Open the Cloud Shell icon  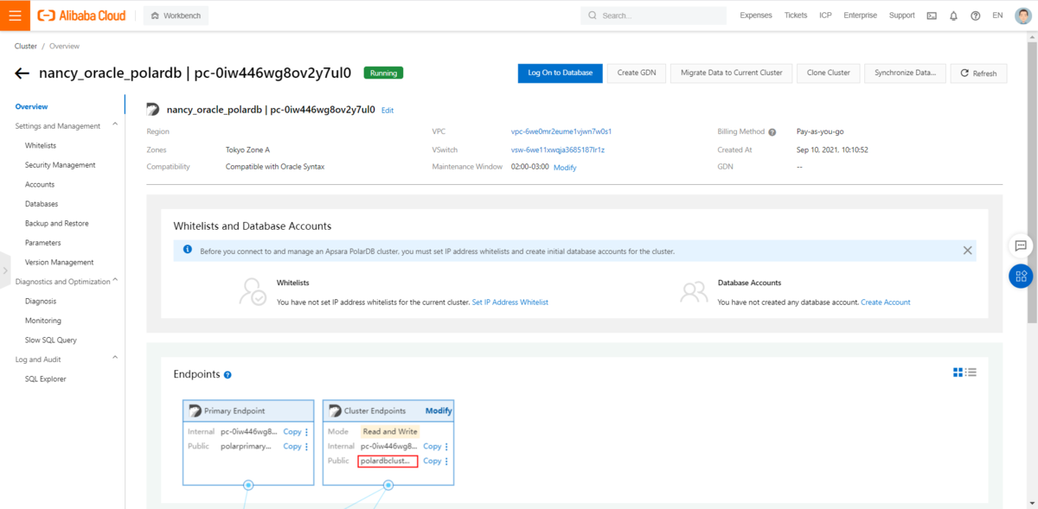click(932, 16)
